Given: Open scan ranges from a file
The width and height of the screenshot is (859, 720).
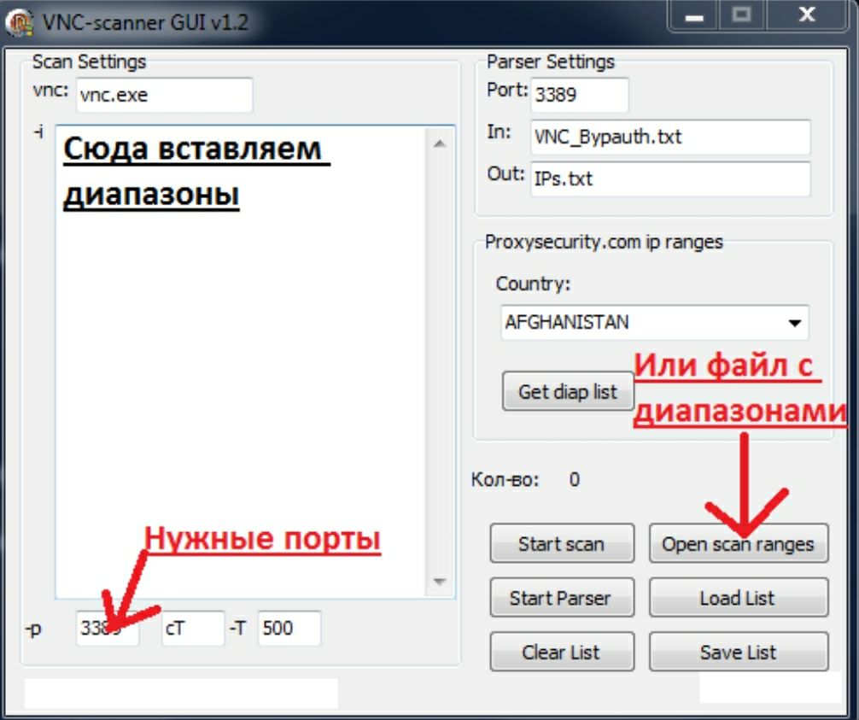Looking at the screenshot, I should (739, 543).
